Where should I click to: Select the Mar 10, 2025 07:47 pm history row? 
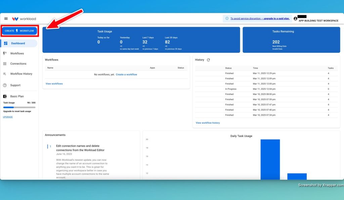coord(266,105)
